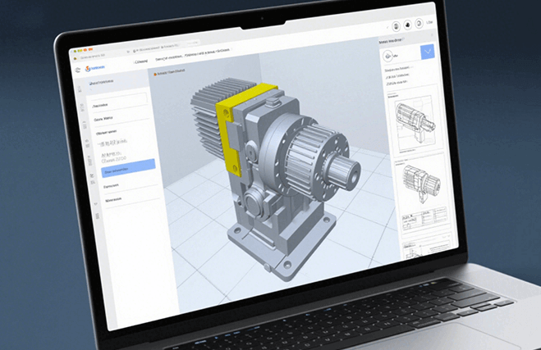The height and width of the screenshot is (350, 541).
Task: Click the small orange icon above 3D viewport
Action: pyautogui.click(x=154, y=73)
